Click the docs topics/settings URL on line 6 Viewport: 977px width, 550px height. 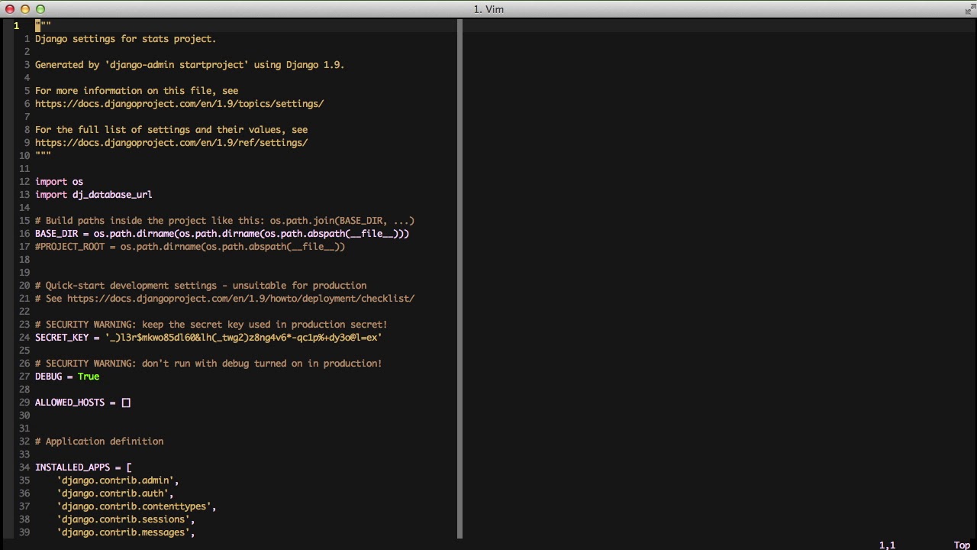(x=179, y=104)
